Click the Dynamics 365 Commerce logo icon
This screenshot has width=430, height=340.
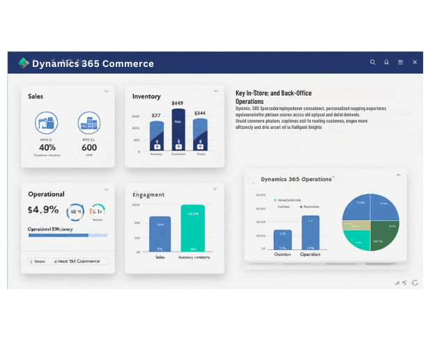coord(24,63)
